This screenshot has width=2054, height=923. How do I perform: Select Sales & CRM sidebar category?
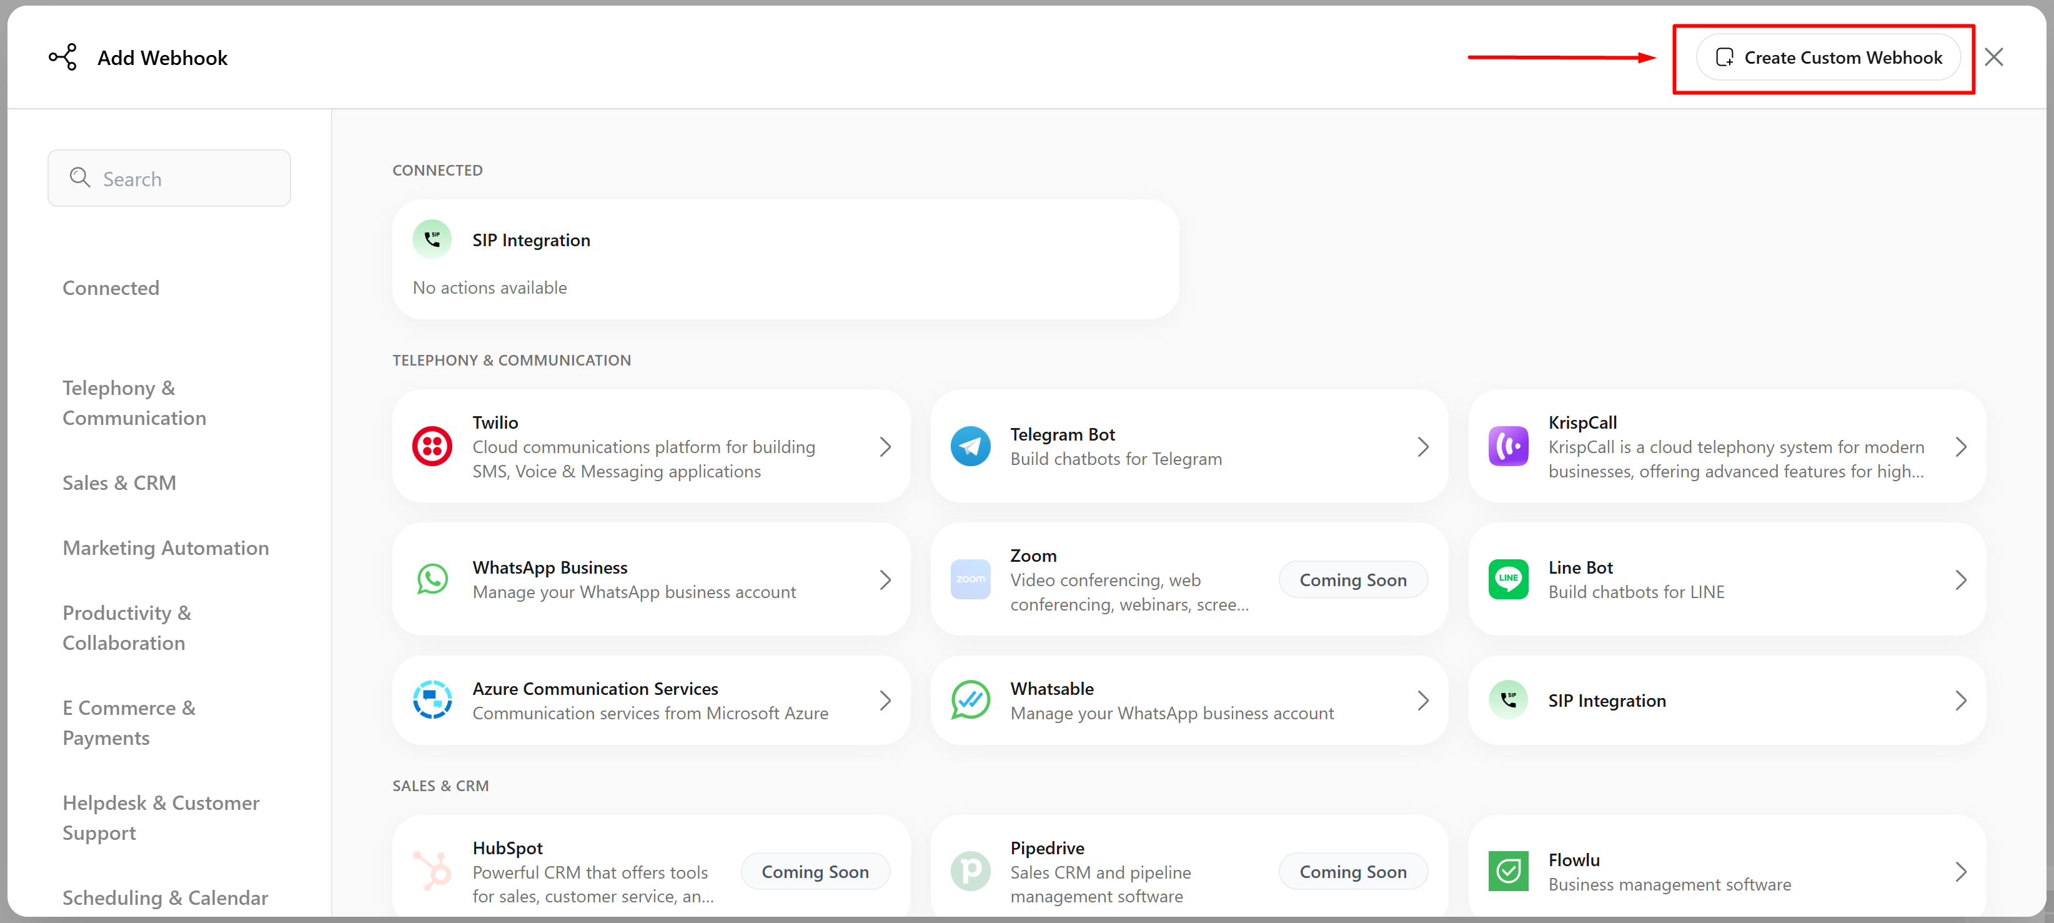point(119,482)
